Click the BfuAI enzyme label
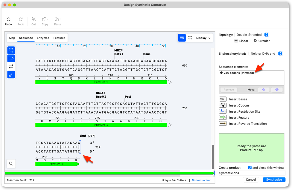292x190 pixels. [101, 93]
